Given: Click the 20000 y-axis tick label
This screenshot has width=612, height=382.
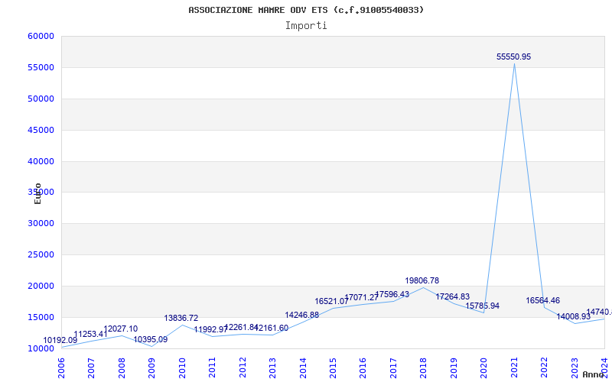Looking at the screenshot, I should tap(41, 286).
